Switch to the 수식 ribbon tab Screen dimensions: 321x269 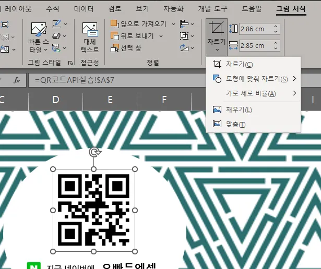(x=52, y=9)
